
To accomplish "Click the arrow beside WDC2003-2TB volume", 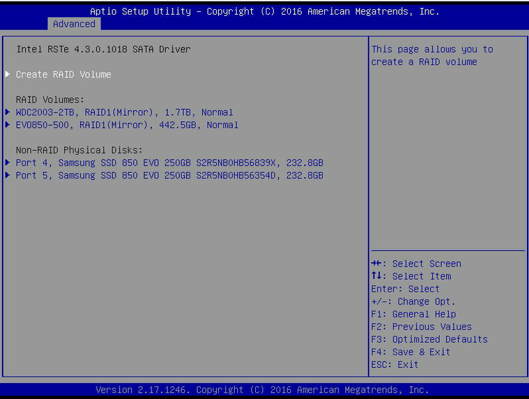I will (8, 112).
